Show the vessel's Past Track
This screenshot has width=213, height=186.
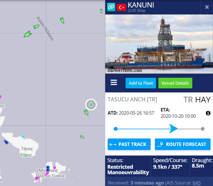pyautogui.click(x=129, y=144)
